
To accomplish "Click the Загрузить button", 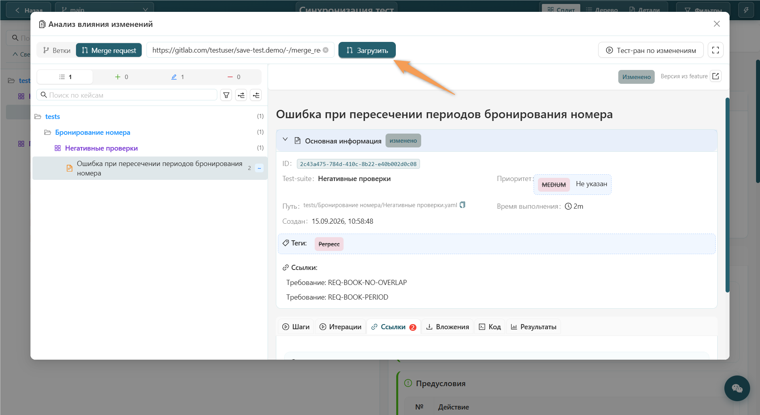I will tap(367, 50).
